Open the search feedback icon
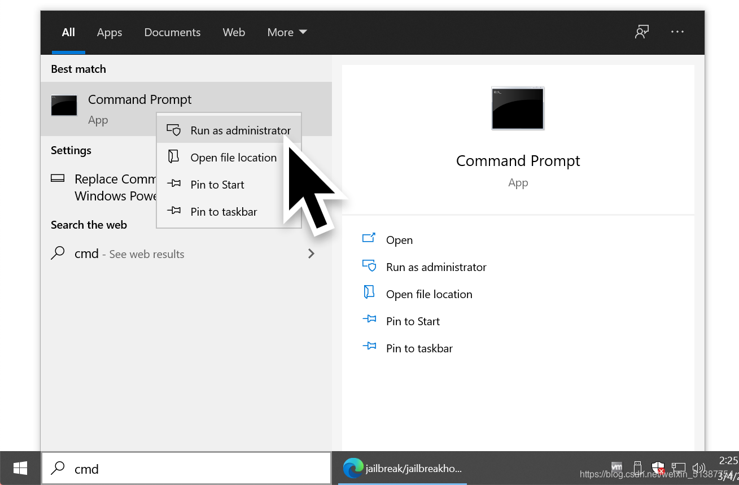This screenshot has height=485, width=739. 641,32
